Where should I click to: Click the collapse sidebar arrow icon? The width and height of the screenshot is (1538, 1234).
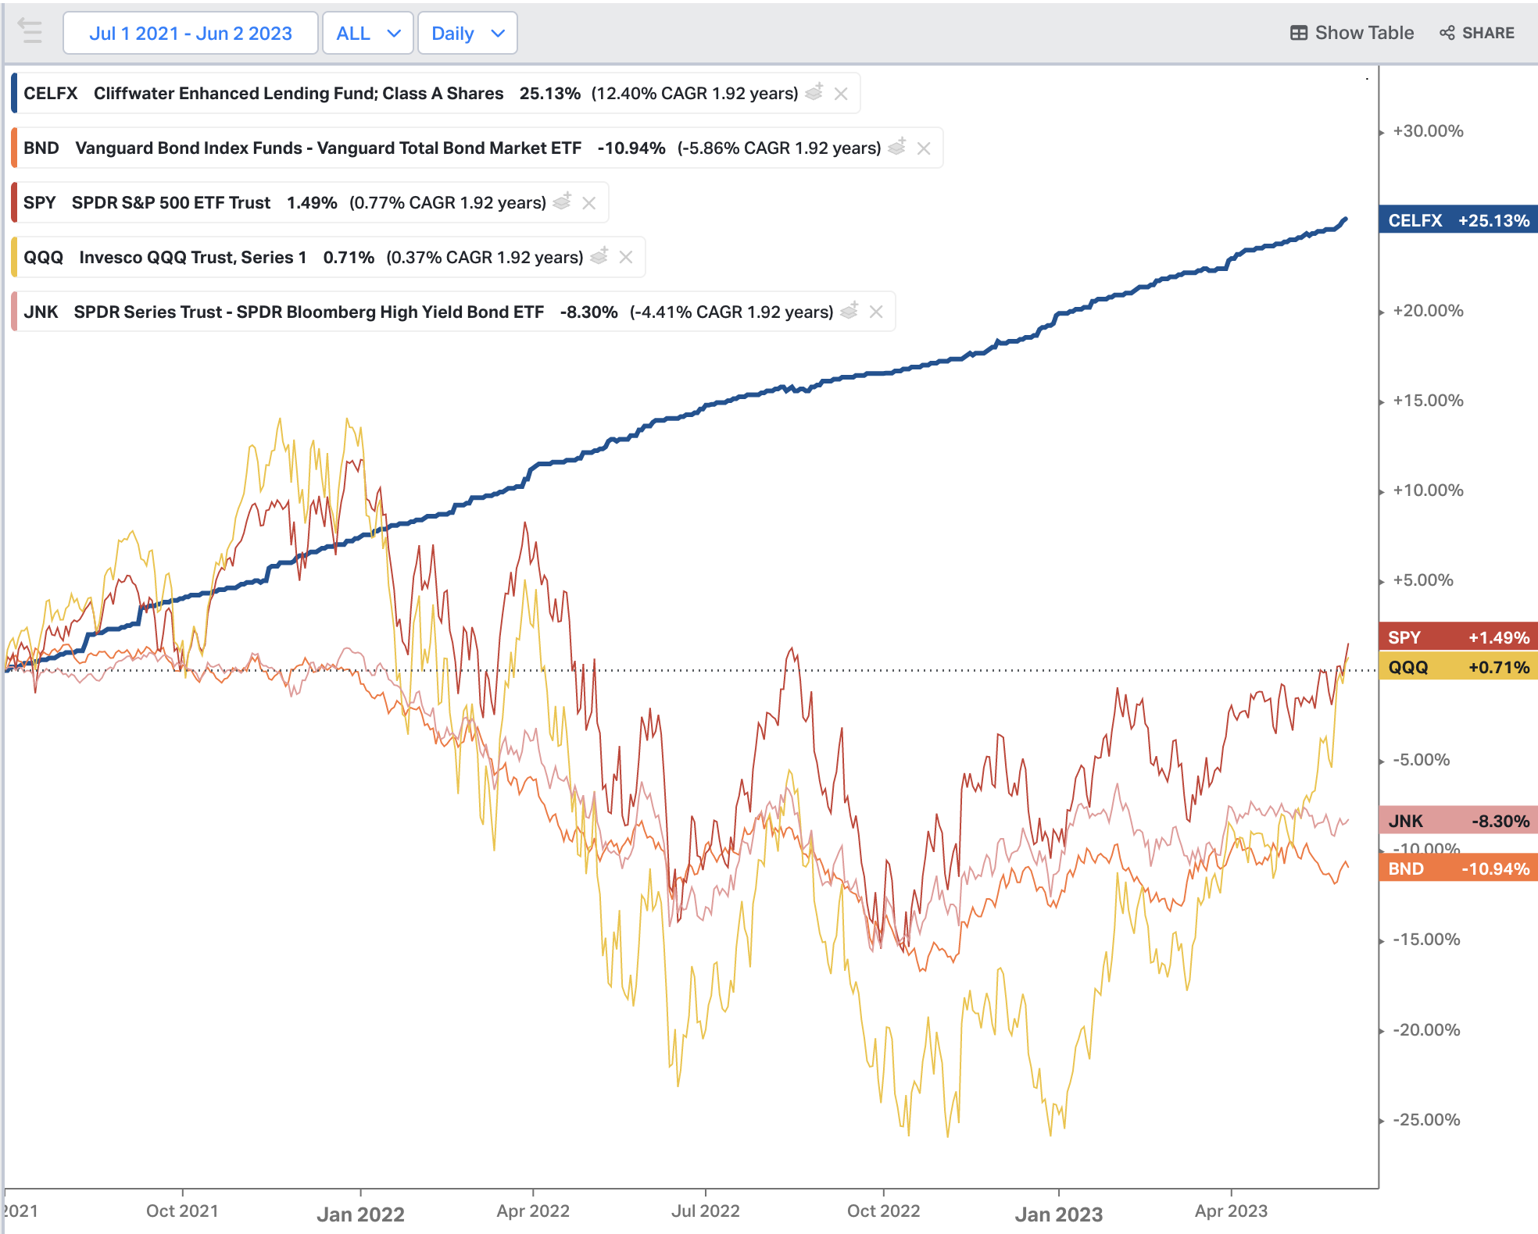click(x=30, y=32)
